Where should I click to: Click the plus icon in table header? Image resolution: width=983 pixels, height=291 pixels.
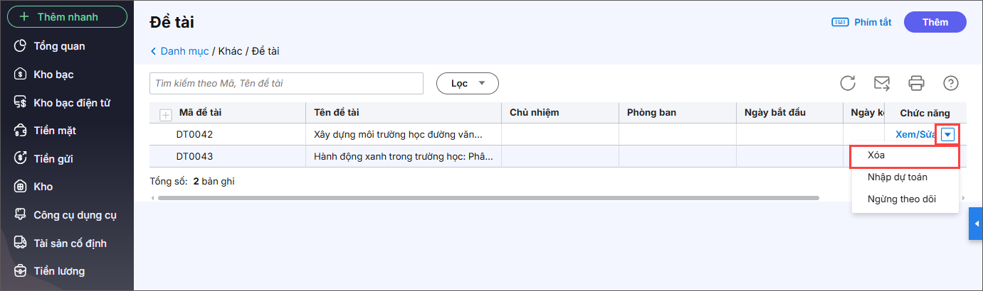pos(165,114)
